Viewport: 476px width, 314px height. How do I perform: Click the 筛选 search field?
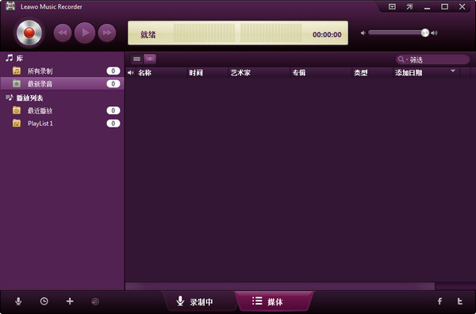433,59
